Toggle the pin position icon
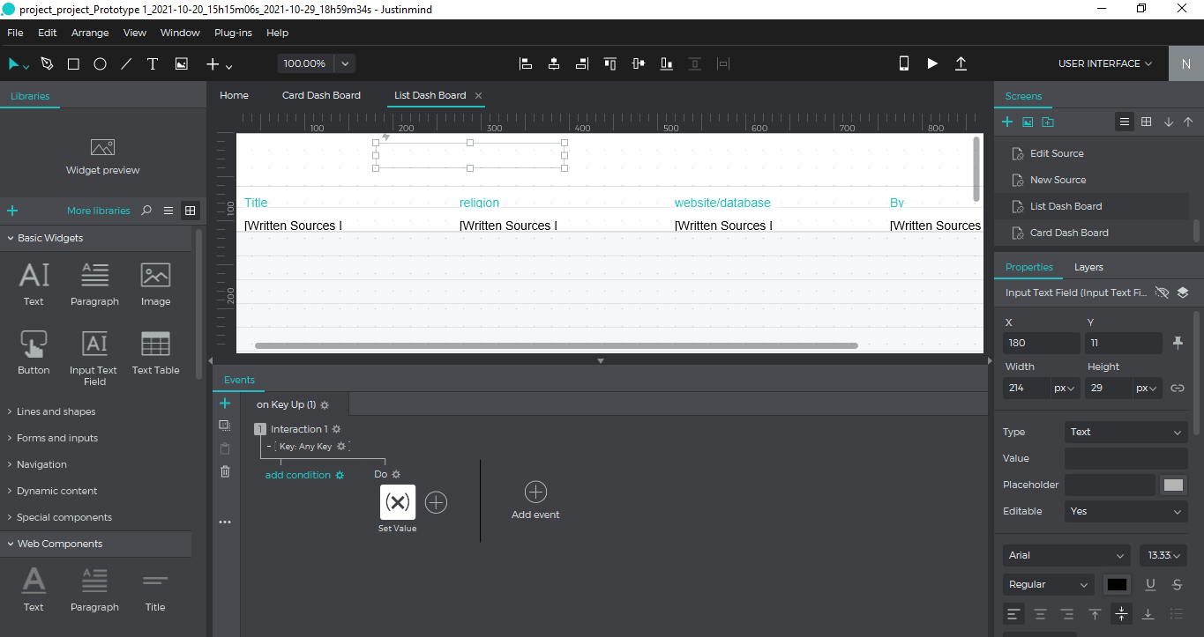The image size is (1204, 637). coord(1177,343)
